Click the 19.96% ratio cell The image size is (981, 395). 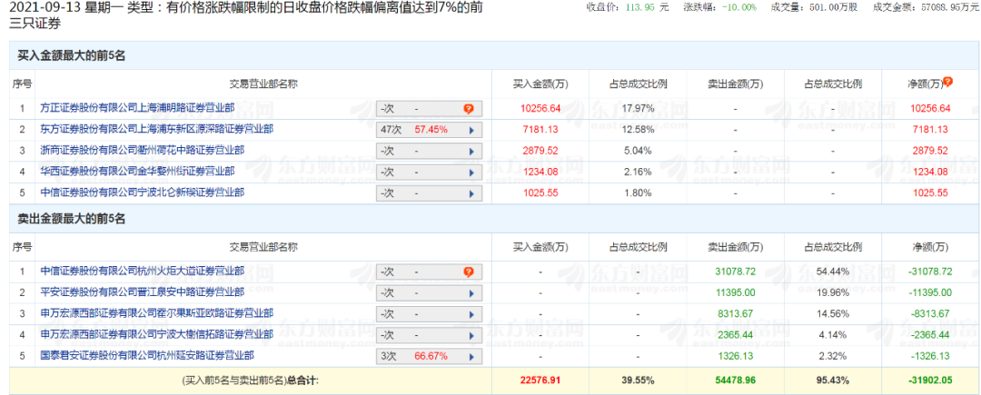[x=833, y=293]
